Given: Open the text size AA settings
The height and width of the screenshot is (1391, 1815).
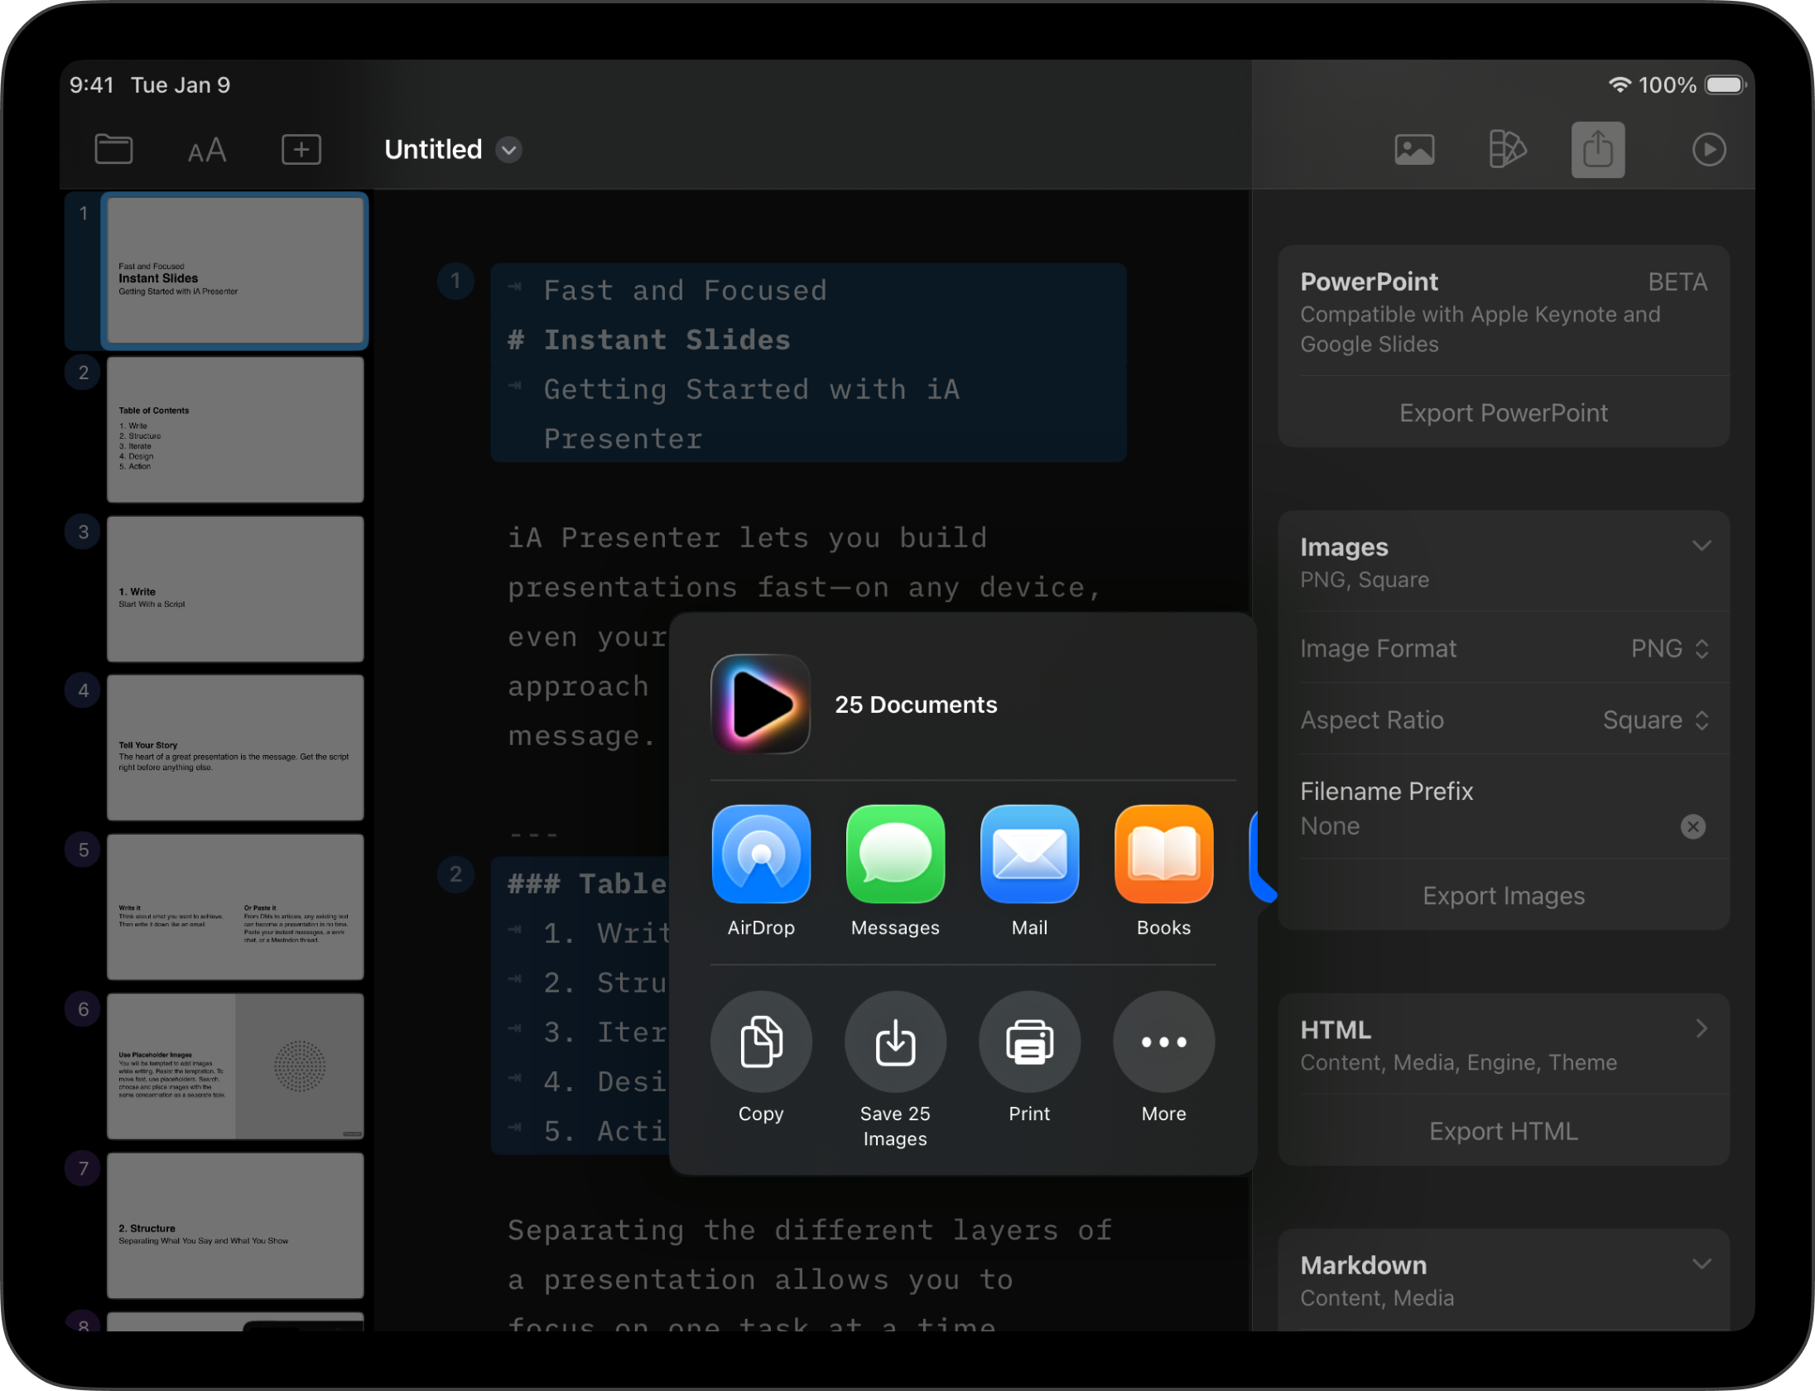Looking at the screenshot, I should click(207, 151).
